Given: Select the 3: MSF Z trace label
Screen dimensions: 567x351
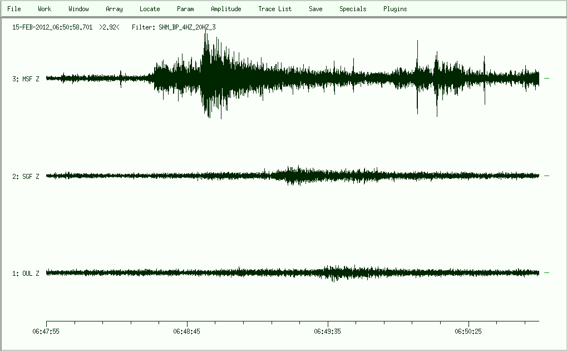Looking at the screenshot, I should tap(26, 79).
